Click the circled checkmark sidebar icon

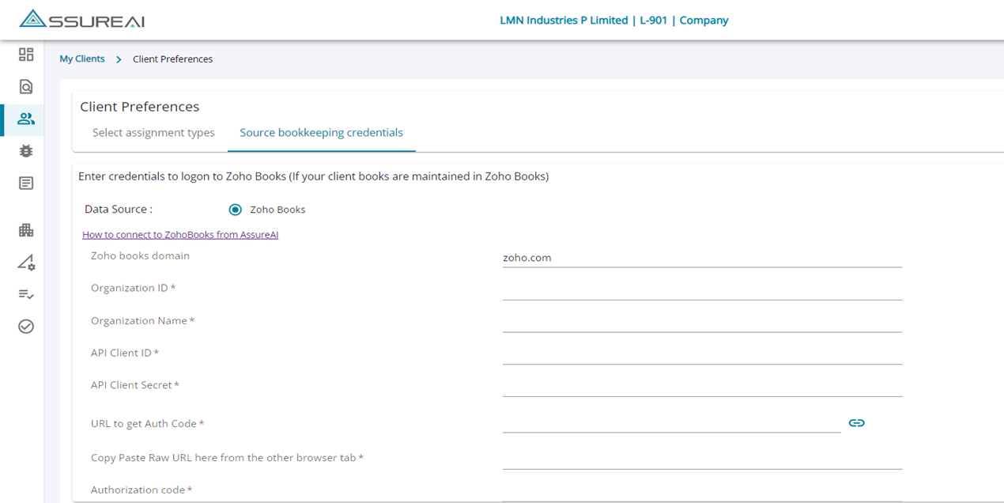26,327
